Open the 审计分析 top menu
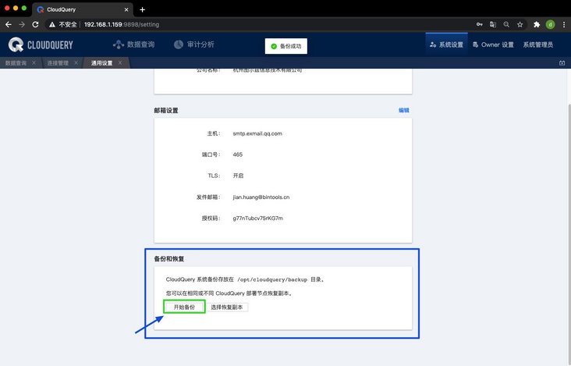Screen dimensions: 571x366 coord(193,44)
